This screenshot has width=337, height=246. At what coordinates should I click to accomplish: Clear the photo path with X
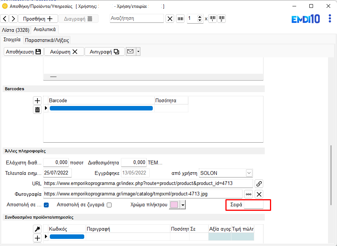pos(259,194)
